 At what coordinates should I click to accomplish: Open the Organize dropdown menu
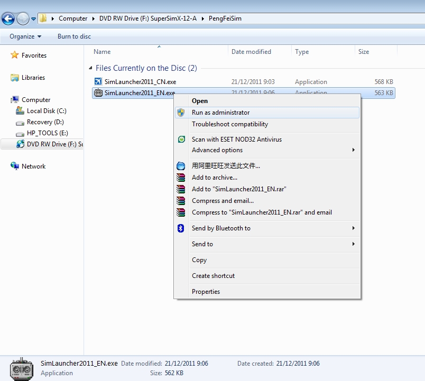point(25,36)
